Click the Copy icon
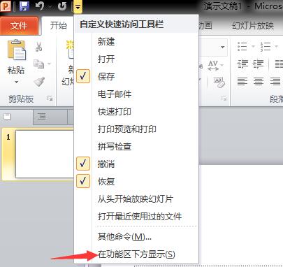Viewport: 283px width, 267px height. point(38,64)
